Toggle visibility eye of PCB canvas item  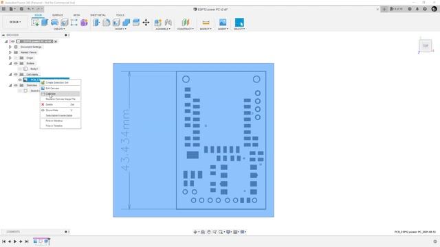pos(20,80)
